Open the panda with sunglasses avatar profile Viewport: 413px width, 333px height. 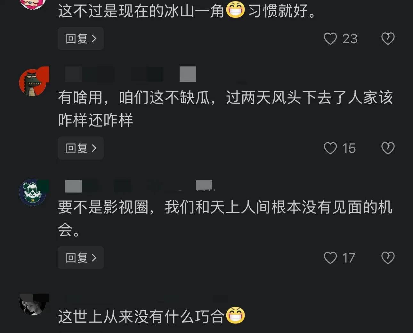[x=33, y=192]
